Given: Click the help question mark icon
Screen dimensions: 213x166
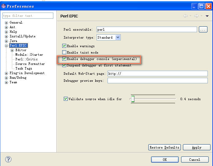Looking at the screenshot, I should pos(8,159).
